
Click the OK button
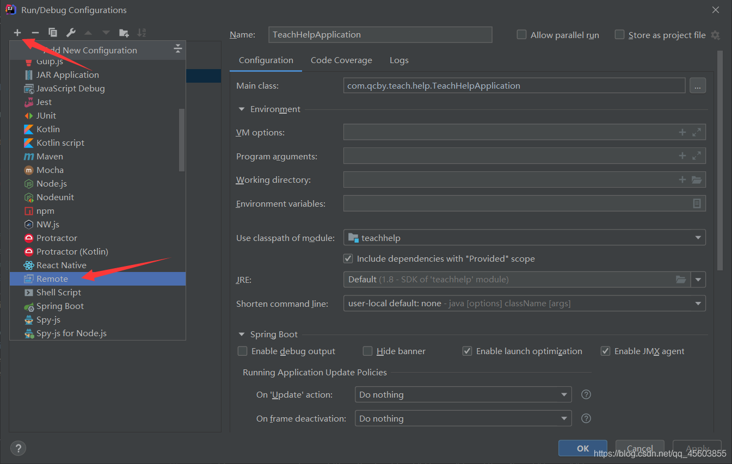[583, 448]
